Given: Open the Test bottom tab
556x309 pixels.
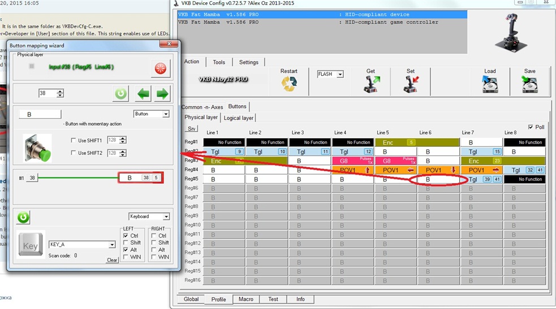Looking at the screenshot, I should [273, 299].
